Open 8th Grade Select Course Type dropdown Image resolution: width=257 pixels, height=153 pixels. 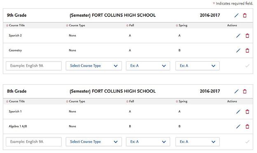coord(94,142)
